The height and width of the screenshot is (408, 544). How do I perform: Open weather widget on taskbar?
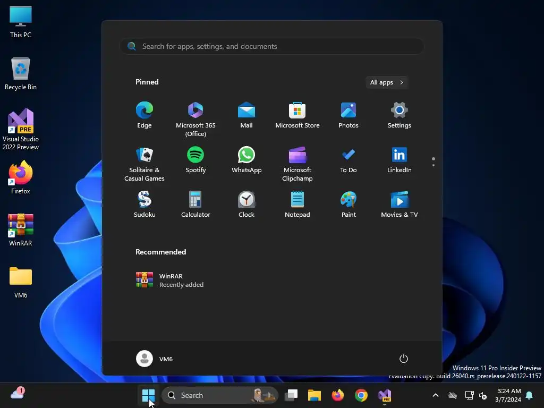coord(18,394)
